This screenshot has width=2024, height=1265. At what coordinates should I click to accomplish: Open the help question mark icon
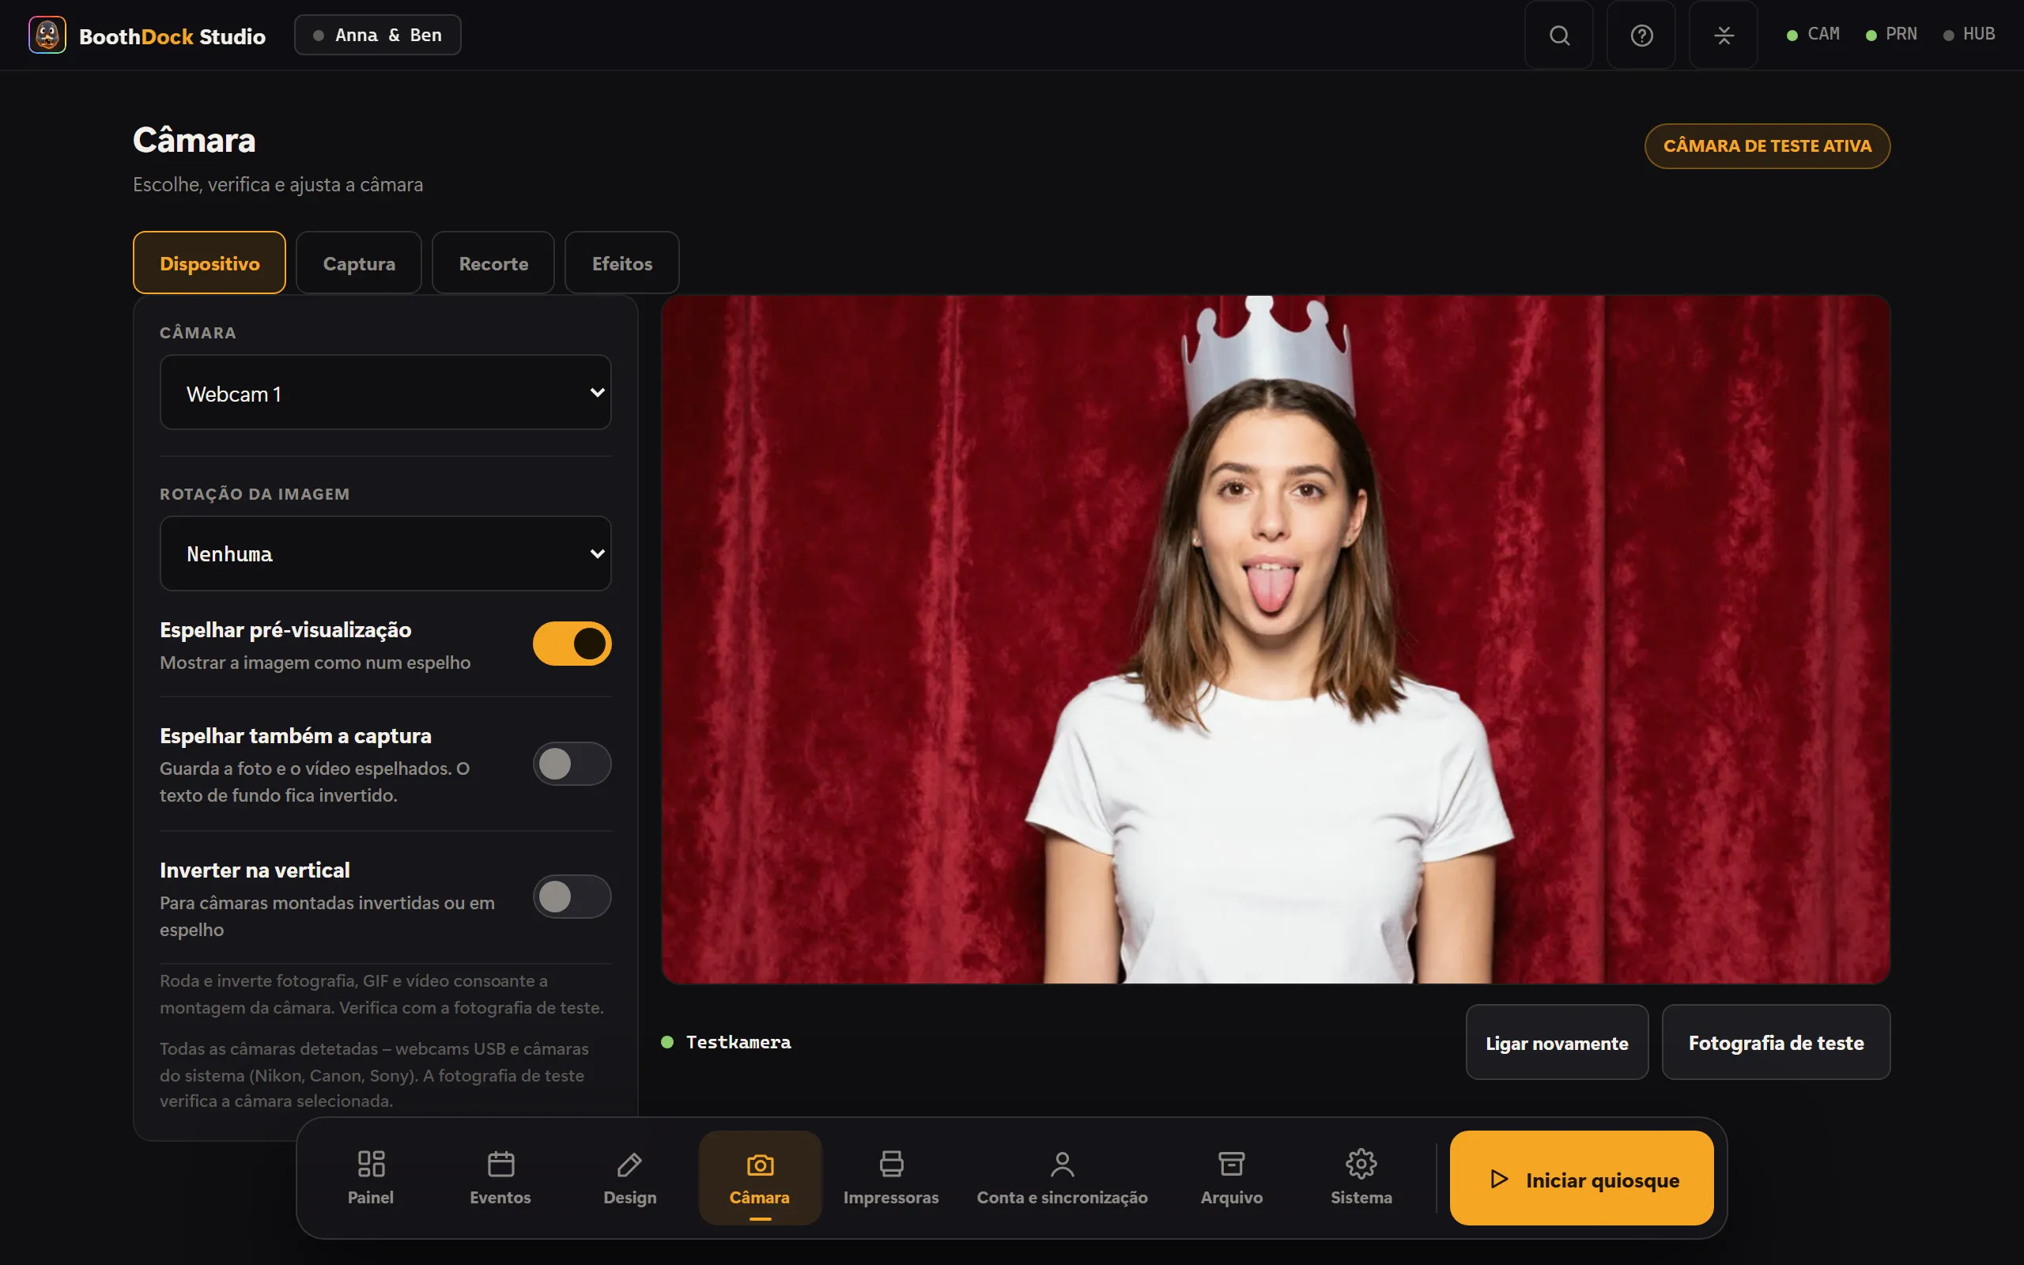pos(1641,35)
